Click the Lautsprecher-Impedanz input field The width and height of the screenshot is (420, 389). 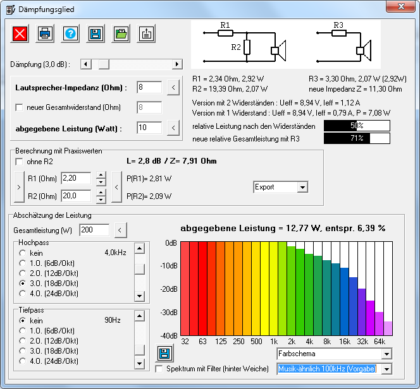click(149, 87)
